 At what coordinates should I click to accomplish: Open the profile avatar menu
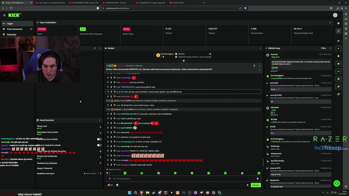click(335, 15)
